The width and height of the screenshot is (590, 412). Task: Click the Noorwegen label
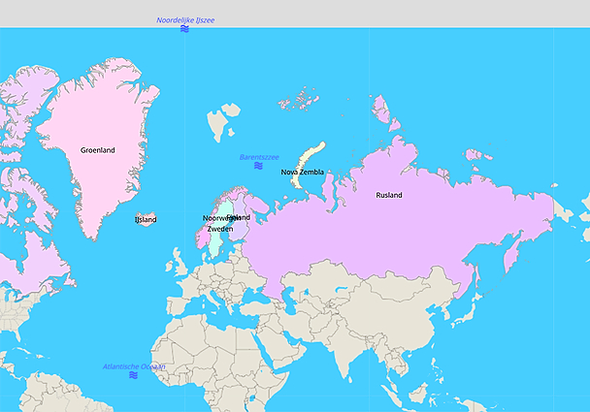215,218
